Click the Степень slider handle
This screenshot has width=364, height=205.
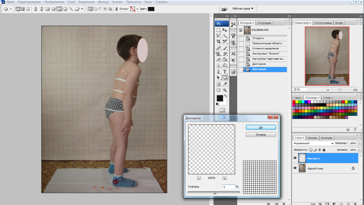[215, 193]
